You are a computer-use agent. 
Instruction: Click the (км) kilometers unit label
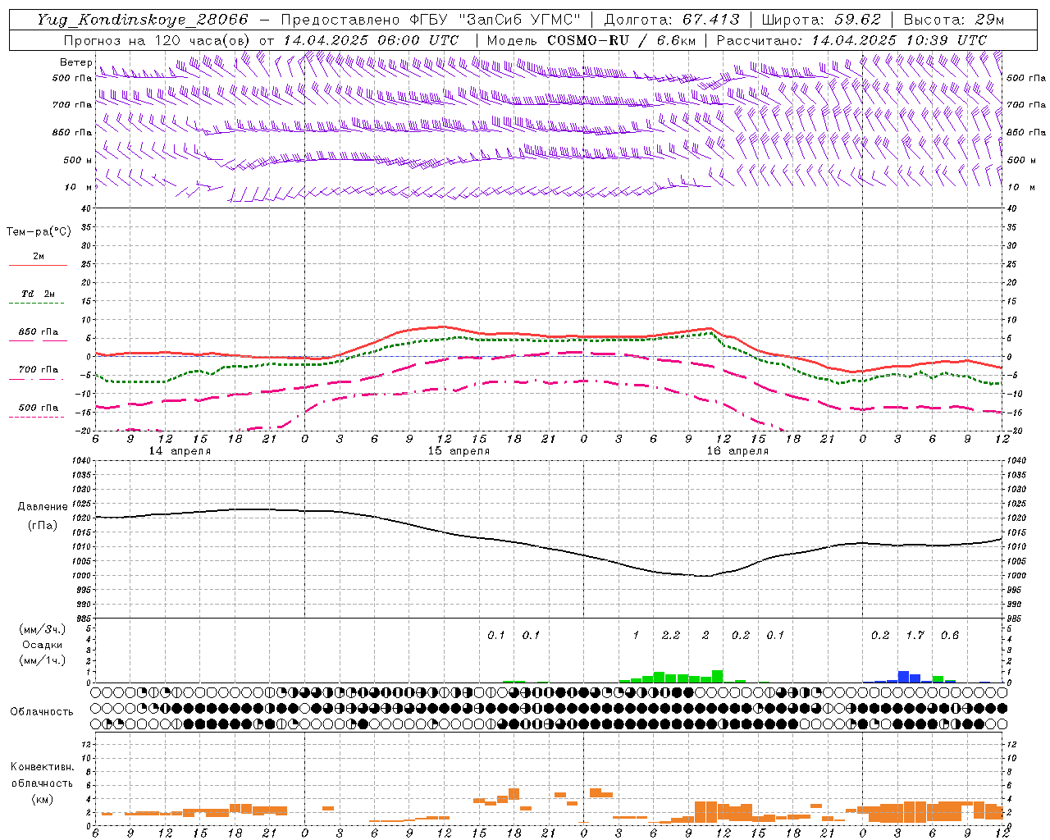(42, 798)
